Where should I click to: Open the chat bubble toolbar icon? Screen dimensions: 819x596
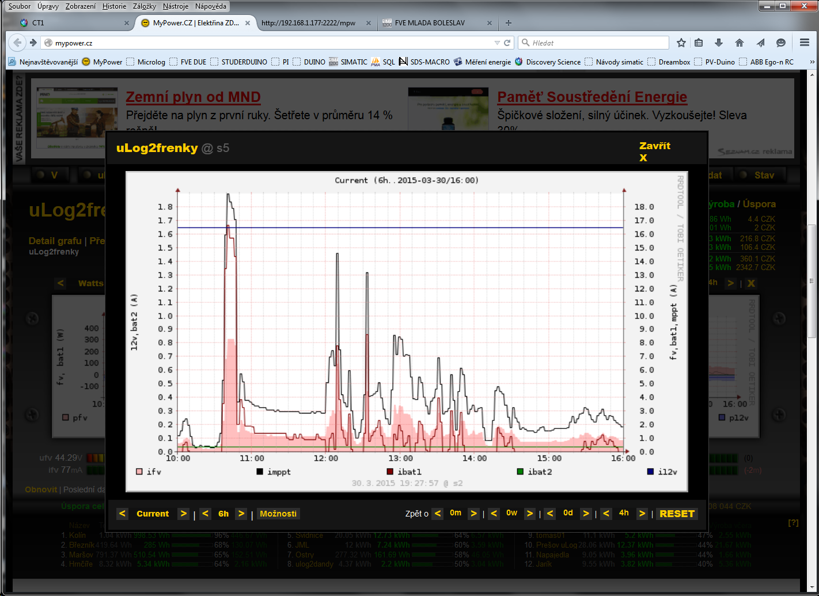click(x=781, y=43)
